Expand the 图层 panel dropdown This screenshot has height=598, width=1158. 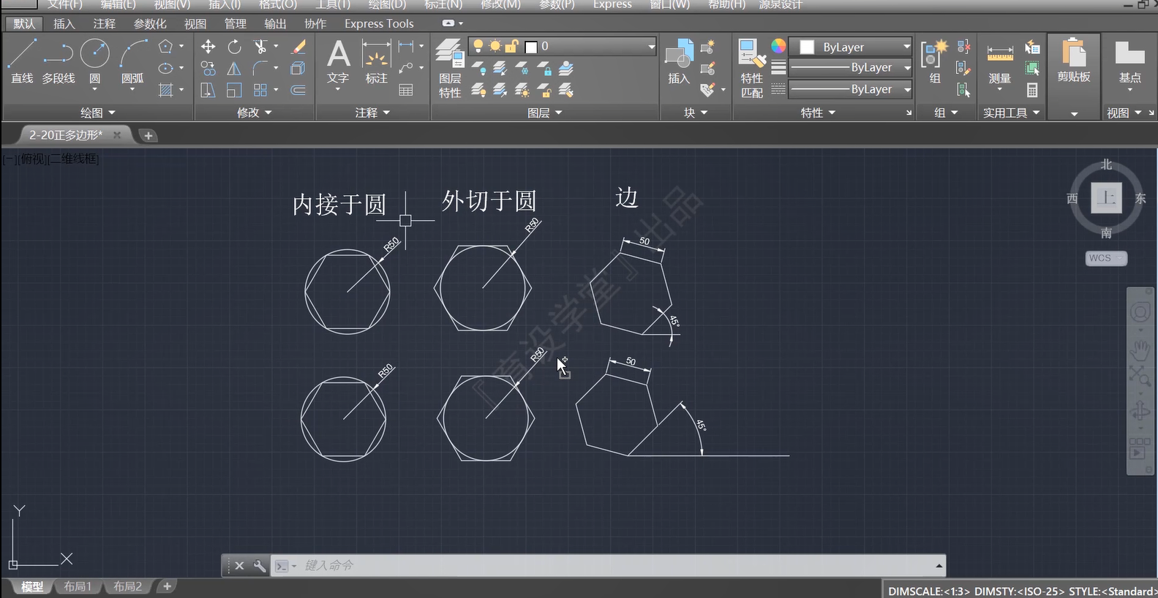tap(545, 113)
